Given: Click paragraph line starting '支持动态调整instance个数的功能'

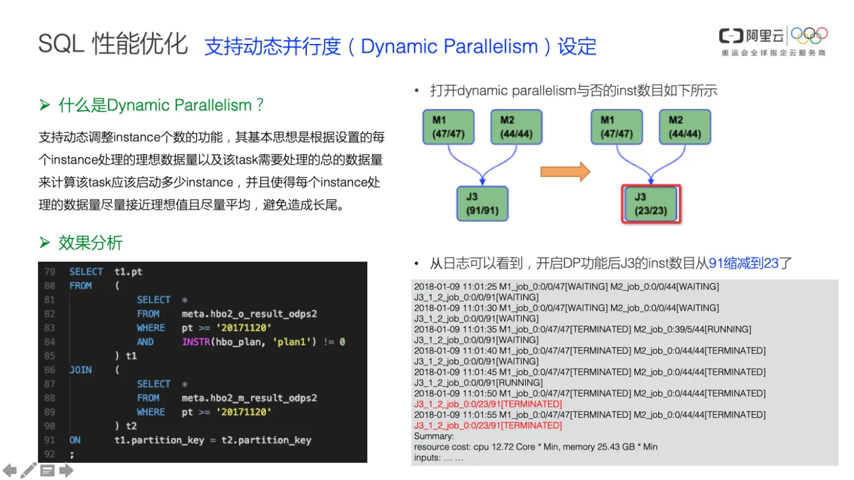Looking at the screenshot, I should (x=212, y=137).
